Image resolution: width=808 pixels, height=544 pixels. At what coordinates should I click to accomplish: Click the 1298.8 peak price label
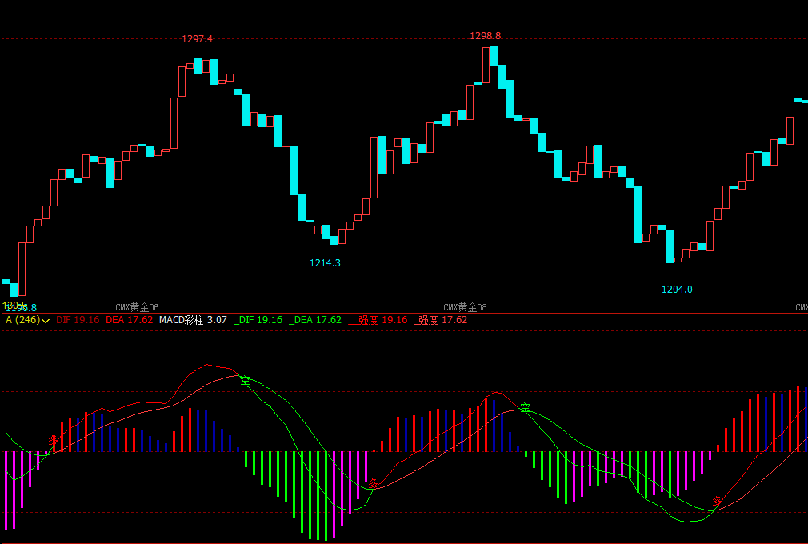click(x=485, y=35)
